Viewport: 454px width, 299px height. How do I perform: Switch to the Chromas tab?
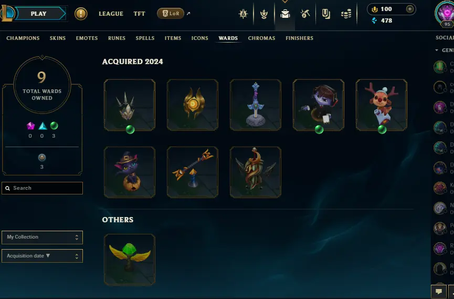tap(261, 38)
